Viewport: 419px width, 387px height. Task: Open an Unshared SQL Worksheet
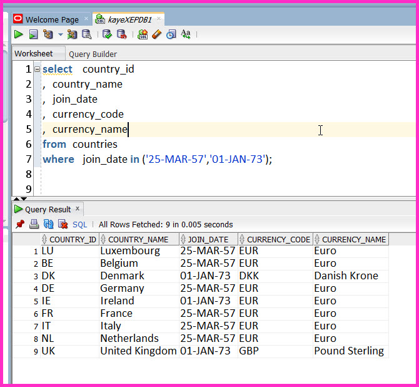tap(143, 34)
